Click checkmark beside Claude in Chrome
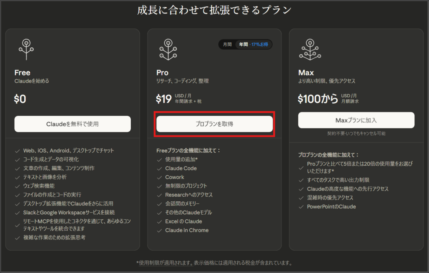Viewport: 429px width, 273px height. click(159, 230)
